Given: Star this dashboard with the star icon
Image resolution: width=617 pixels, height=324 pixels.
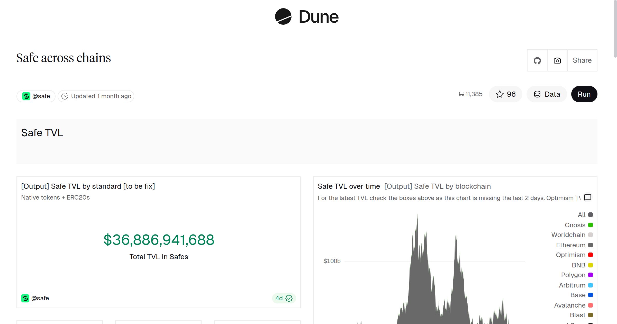Looking at the screenshot, I should 500,94.
